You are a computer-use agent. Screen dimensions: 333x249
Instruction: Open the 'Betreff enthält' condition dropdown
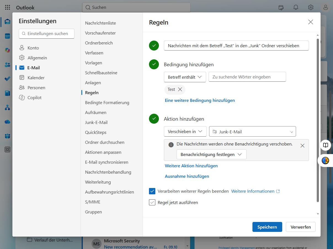click(x=185, y=77)
